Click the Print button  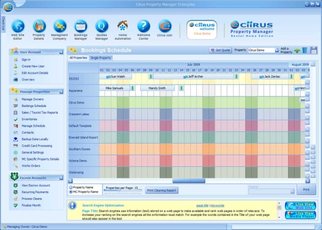(306, 190)
